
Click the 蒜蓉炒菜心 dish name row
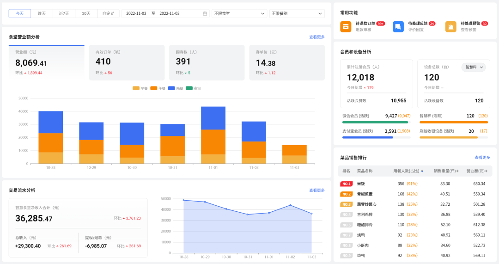click(366, 204)
